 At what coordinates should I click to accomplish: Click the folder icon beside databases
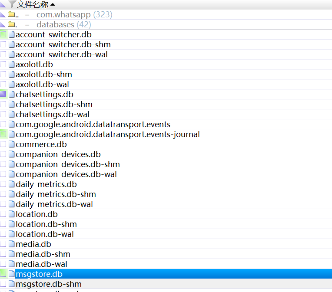[x=11, y=24]
